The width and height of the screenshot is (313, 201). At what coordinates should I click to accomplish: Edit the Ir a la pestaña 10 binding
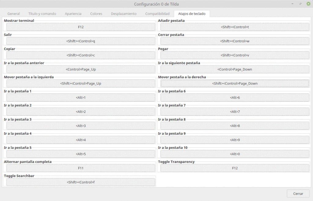click(234, 154)
